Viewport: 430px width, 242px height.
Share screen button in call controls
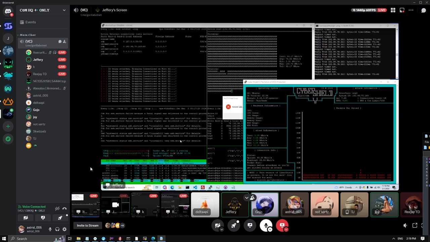coord(250,225)
